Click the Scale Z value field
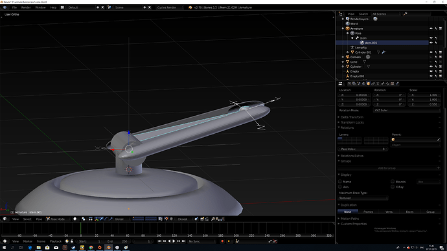Screen dimensions: 447x251 pos(424,104)
